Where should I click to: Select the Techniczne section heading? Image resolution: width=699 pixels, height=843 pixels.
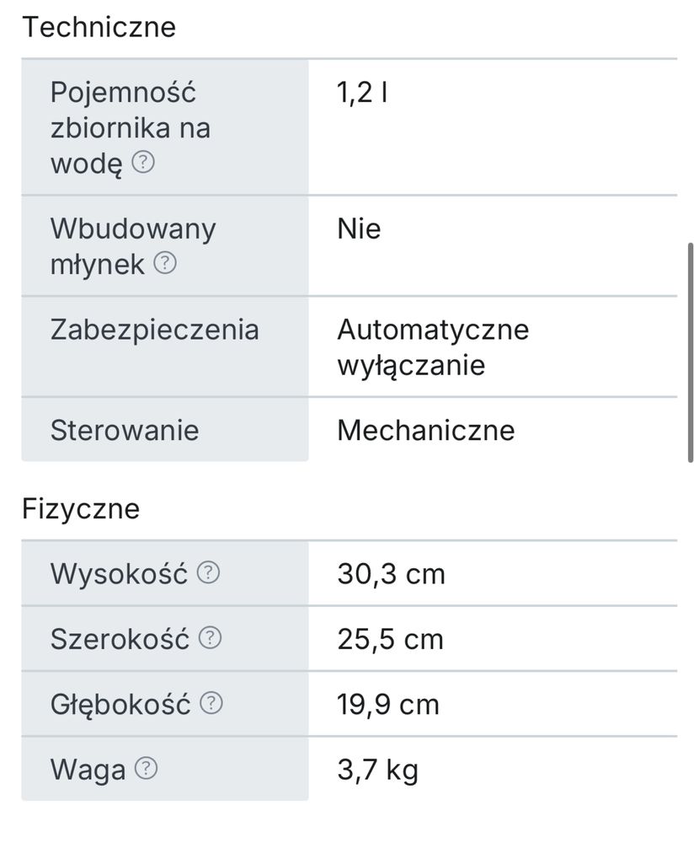(99, 27)
